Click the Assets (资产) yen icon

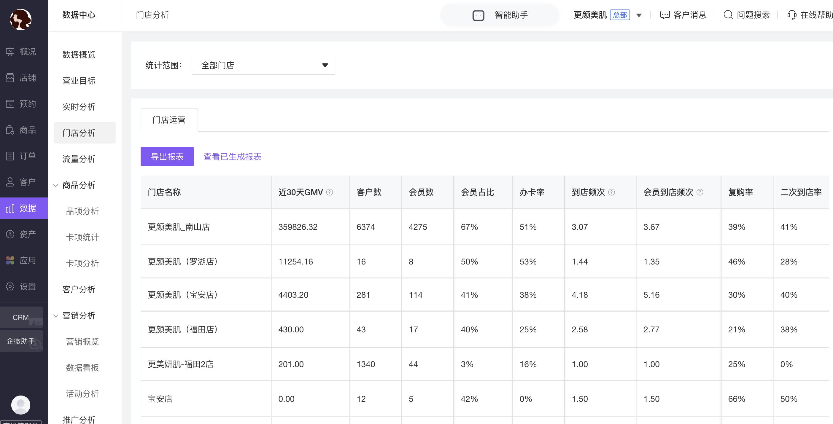click(10, 234)
